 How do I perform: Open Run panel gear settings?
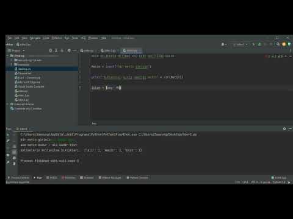[284, 128]
